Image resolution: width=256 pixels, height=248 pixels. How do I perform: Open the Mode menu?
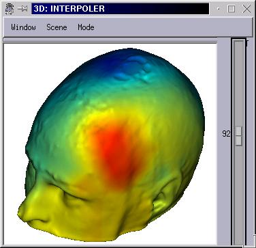pos(86,27)
